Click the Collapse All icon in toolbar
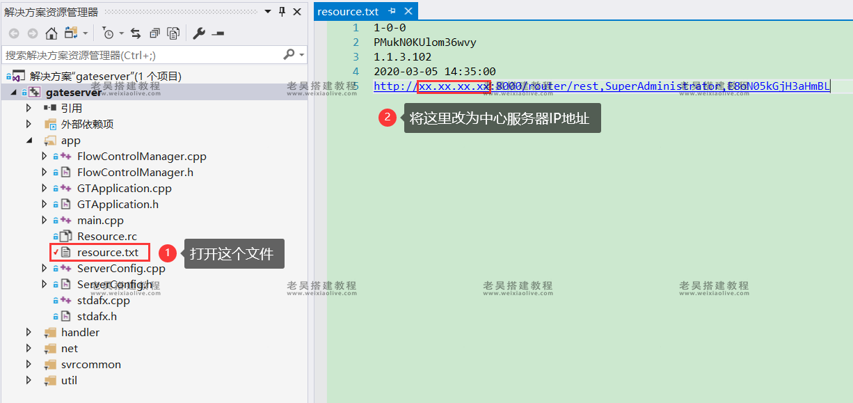 click(154, 32)
